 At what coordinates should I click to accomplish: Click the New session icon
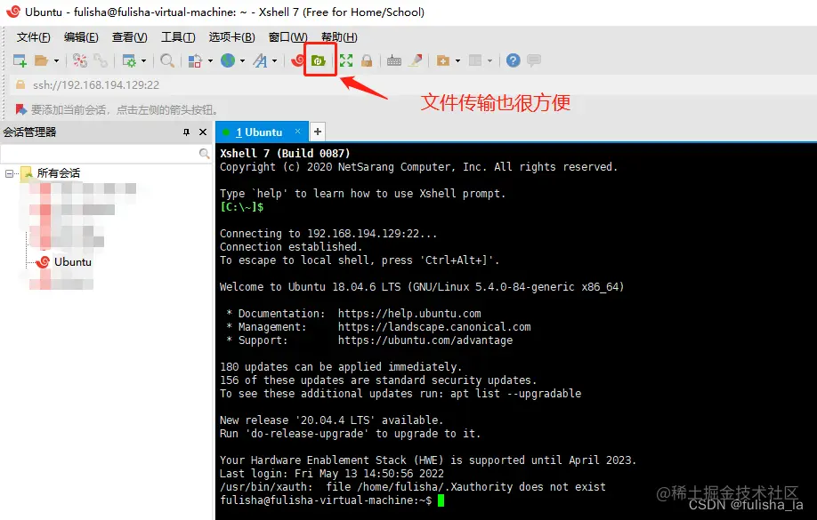click(20, 61)
